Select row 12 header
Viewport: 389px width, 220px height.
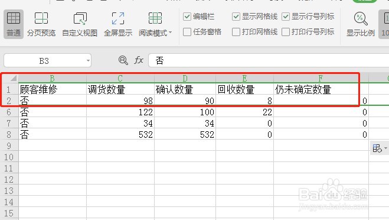click(x=9, y=179)
